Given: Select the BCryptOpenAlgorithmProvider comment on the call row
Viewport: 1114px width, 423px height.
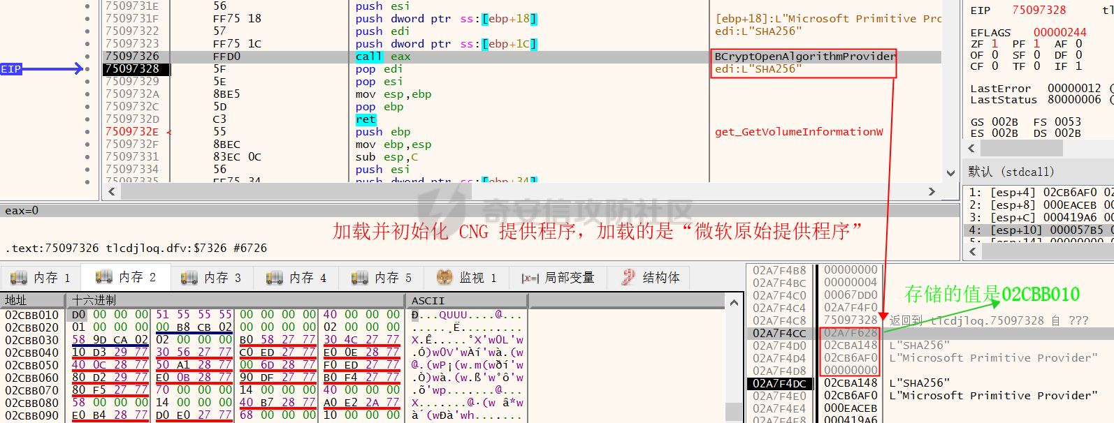Looking at the screenshot, I should point(804,57).
